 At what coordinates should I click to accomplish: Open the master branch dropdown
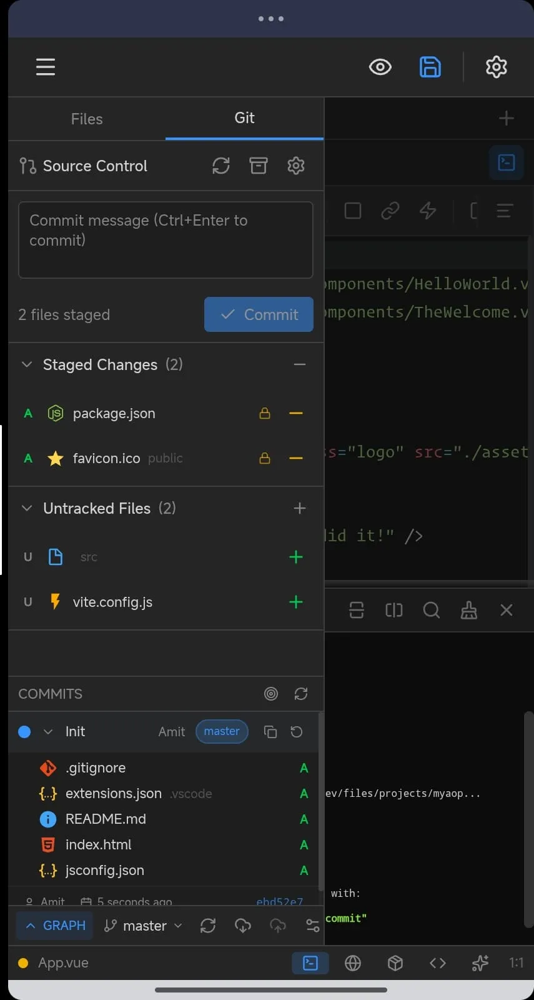[143, 926]
